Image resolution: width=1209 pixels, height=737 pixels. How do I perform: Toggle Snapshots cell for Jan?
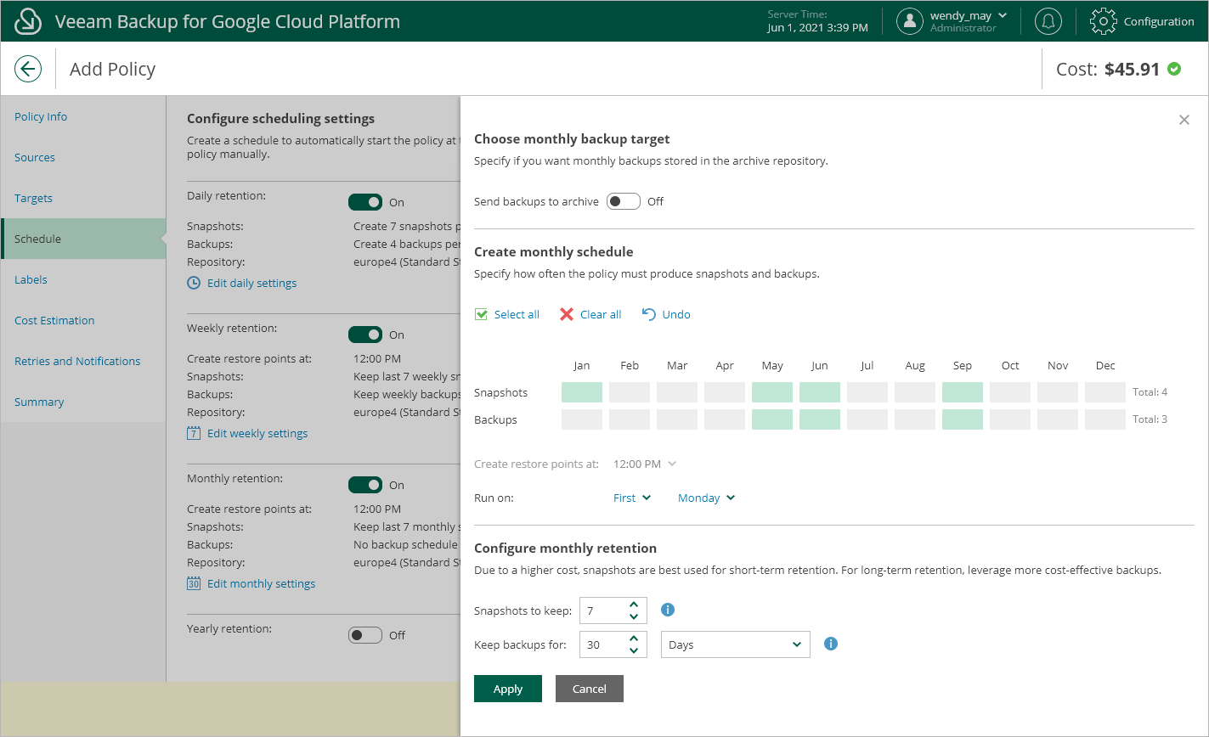(582, 392)
